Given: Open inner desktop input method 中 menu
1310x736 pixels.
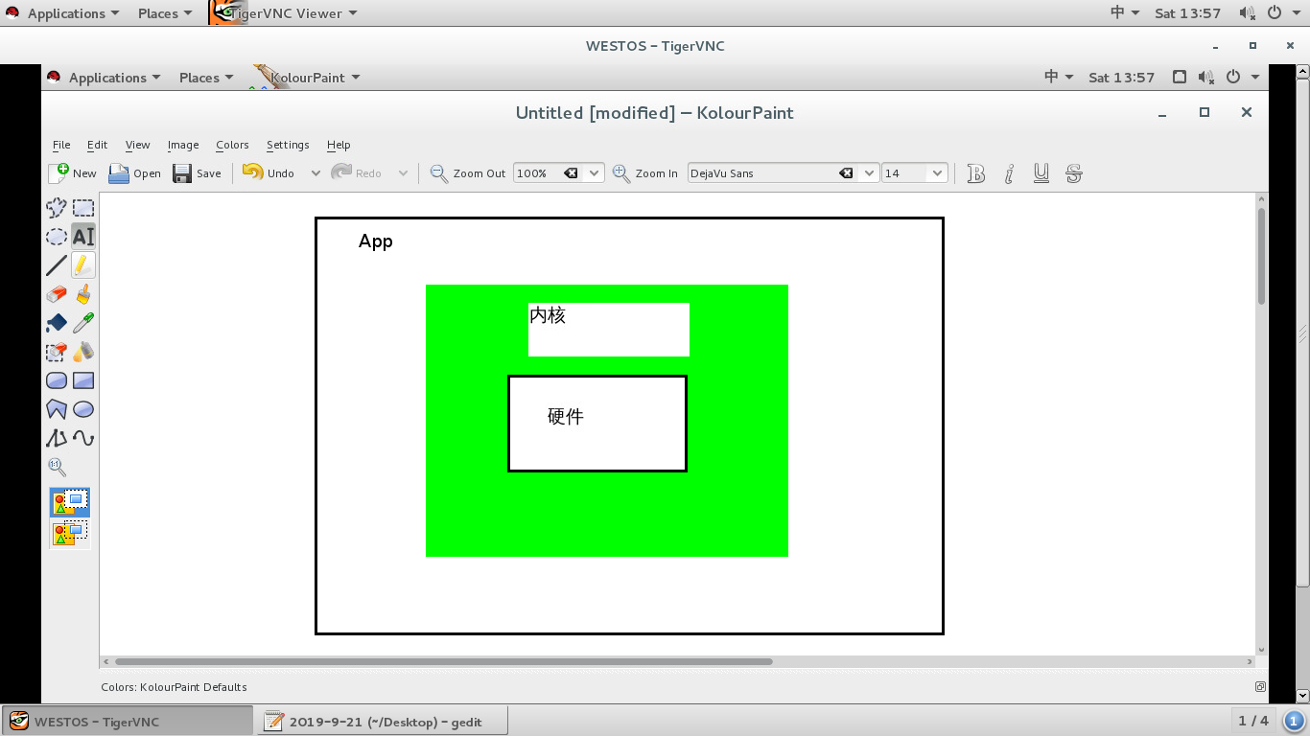Looking at the screenshot, I should click(1059, 78).
